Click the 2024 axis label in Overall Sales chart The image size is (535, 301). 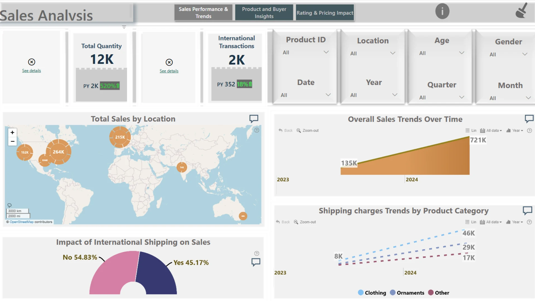[x=412, y=179]
